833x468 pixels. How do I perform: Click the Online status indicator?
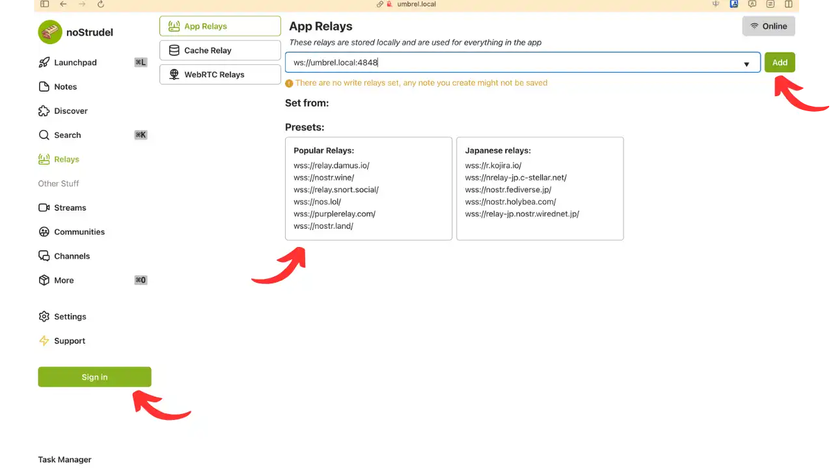tap(769, 26)
